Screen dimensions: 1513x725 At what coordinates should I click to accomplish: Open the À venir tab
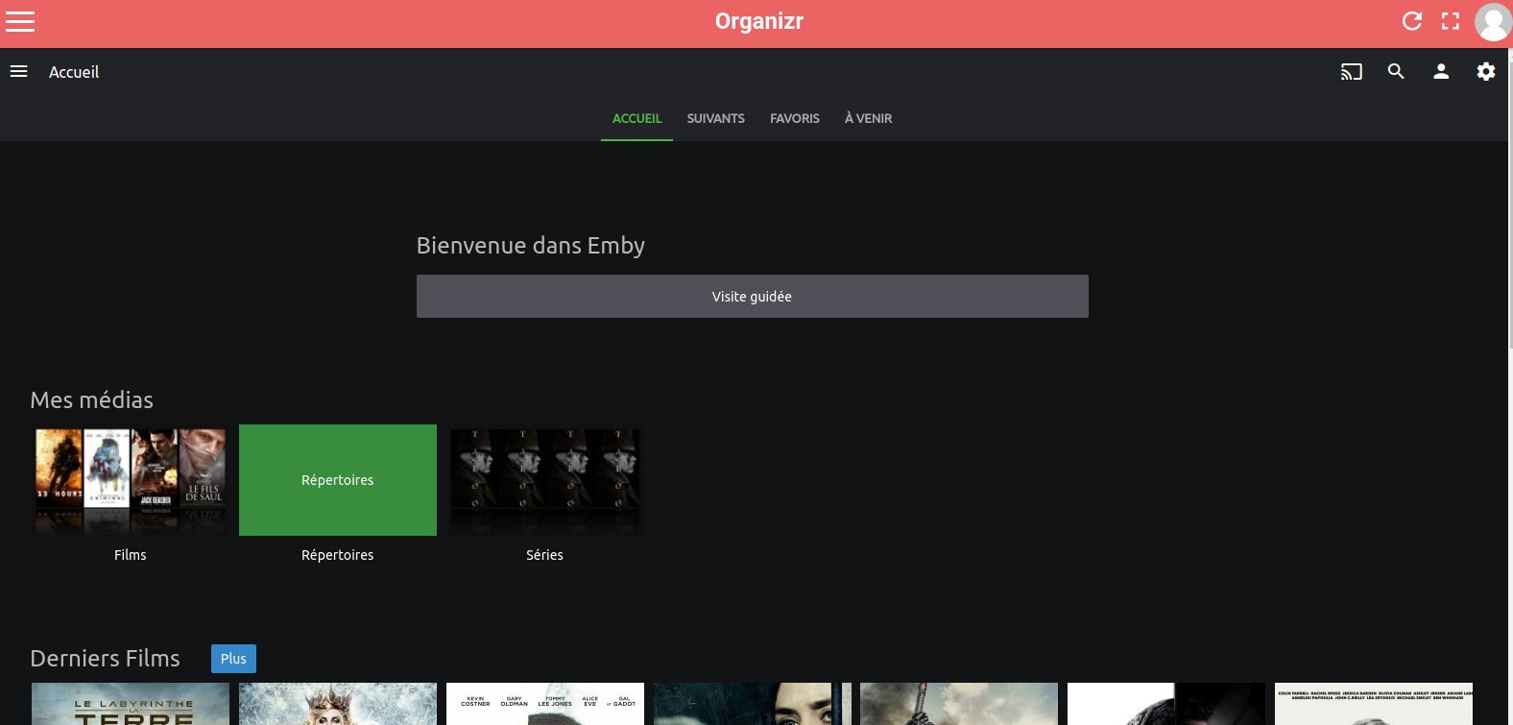pos(868,118)
